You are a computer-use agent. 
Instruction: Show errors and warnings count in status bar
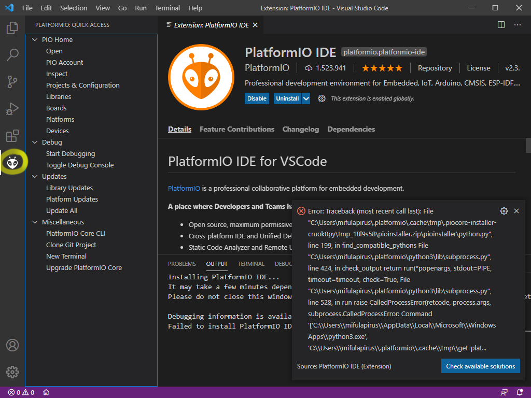(x=21, y=392)
